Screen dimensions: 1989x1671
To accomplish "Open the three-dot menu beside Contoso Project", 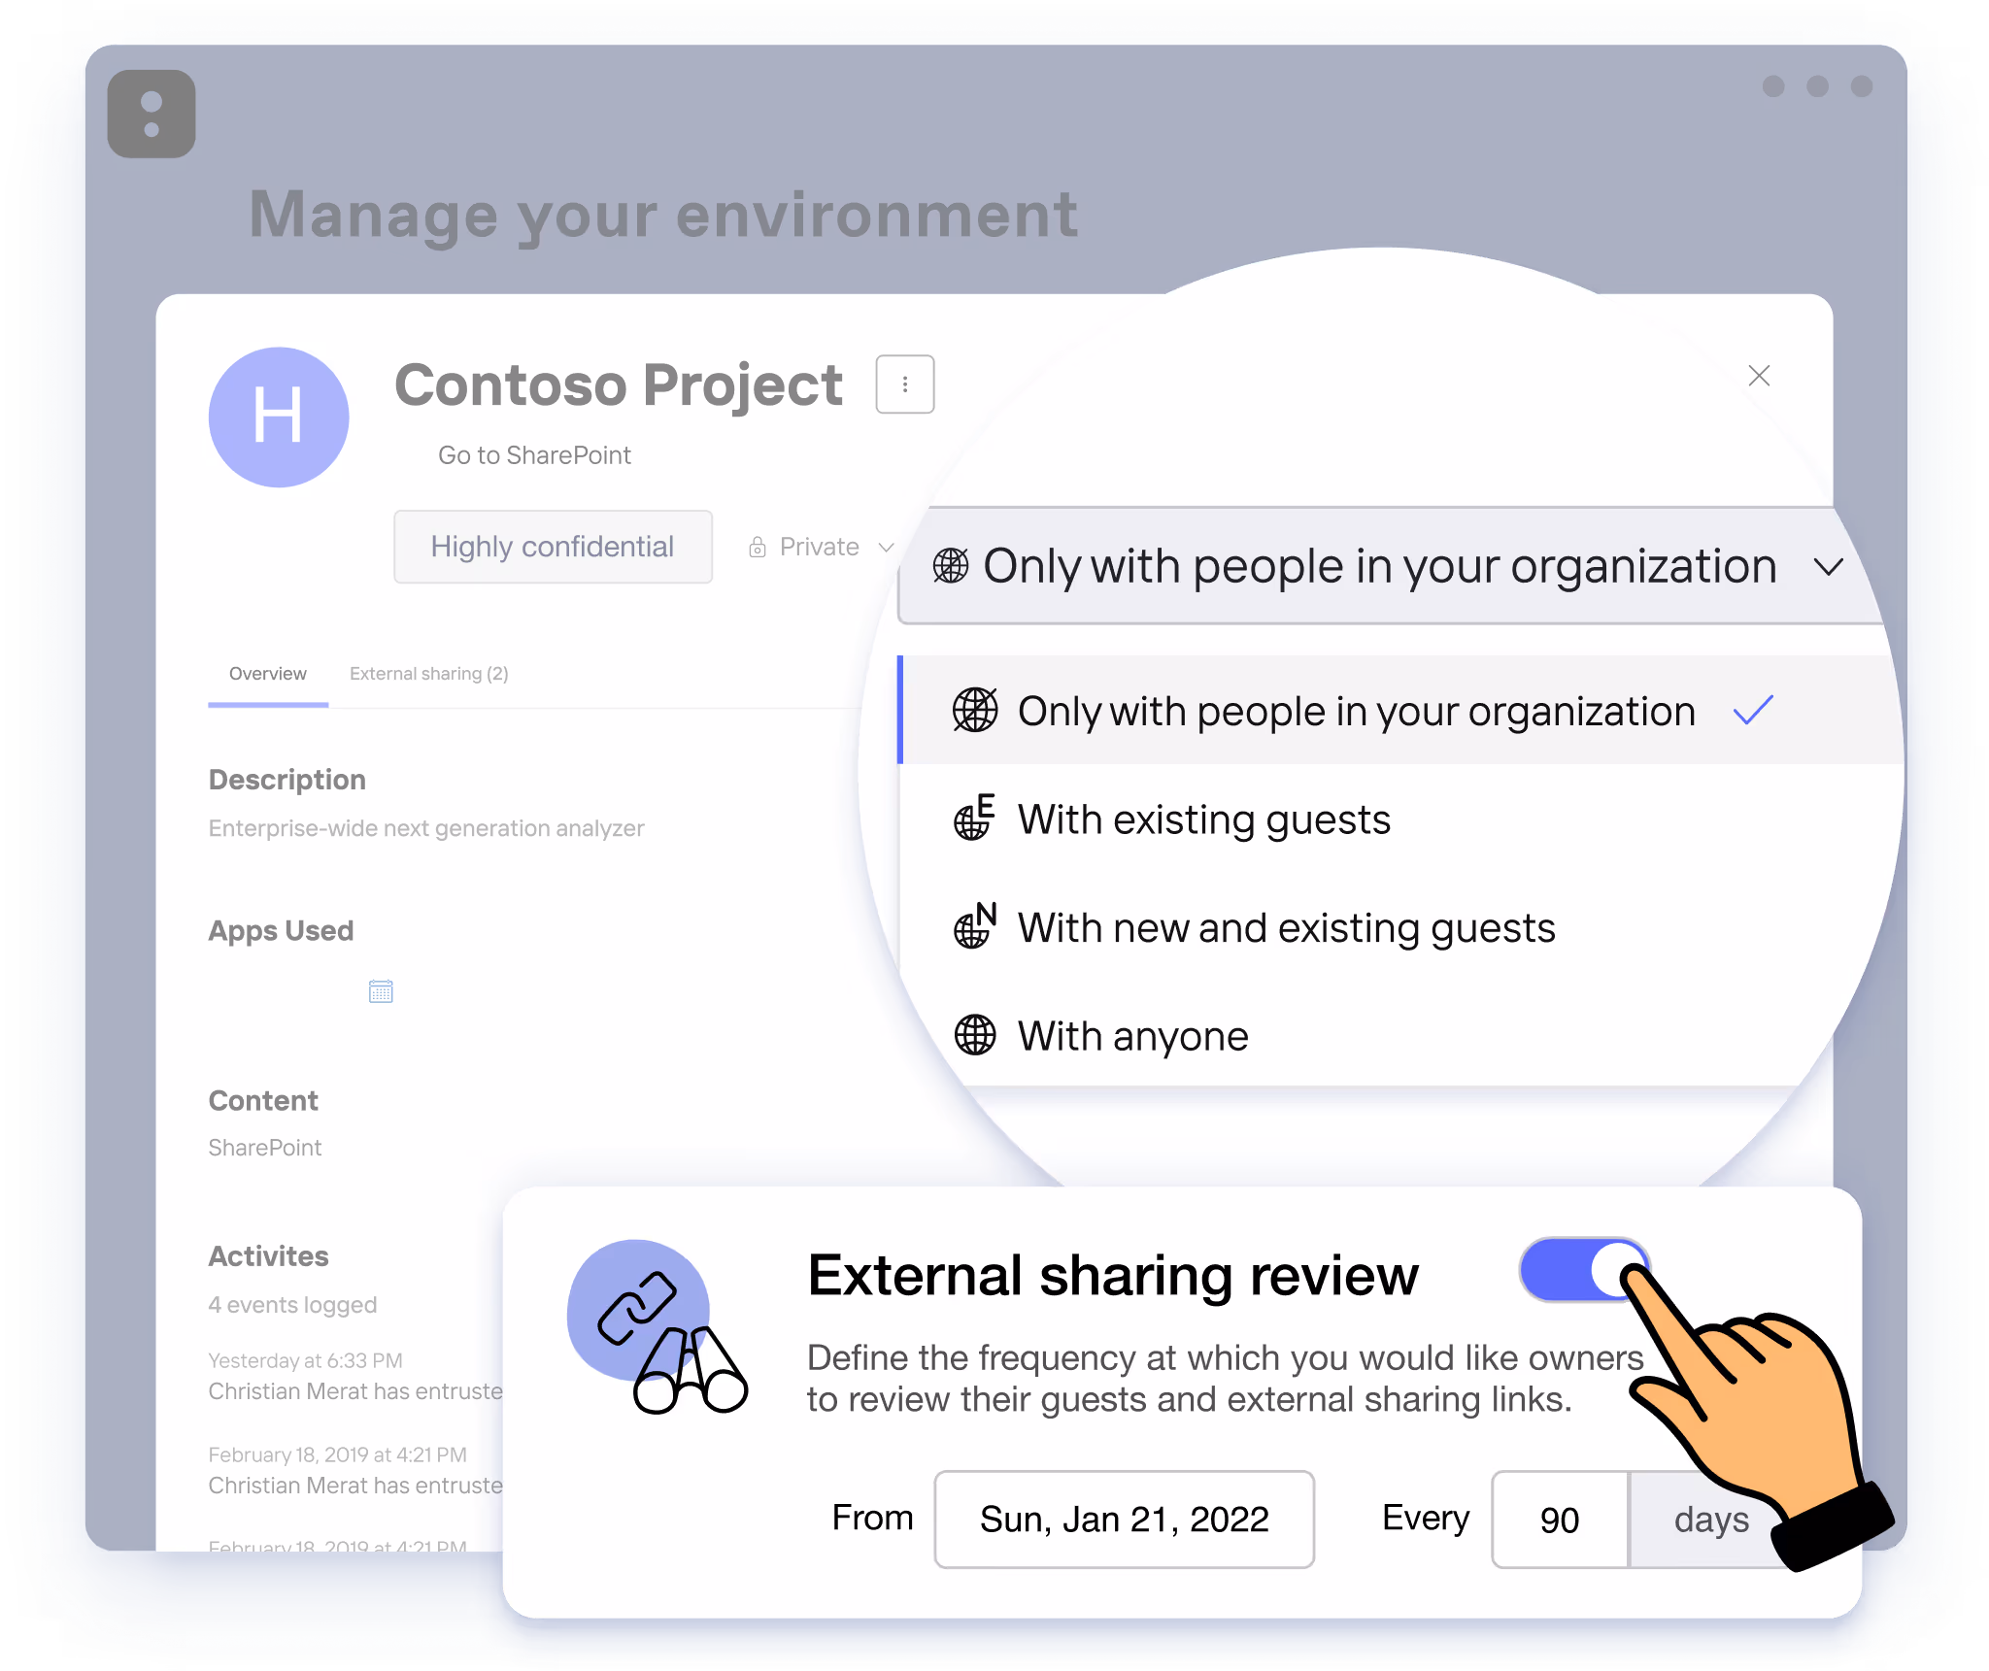I will pyautogui.click(x=904, y=384).
